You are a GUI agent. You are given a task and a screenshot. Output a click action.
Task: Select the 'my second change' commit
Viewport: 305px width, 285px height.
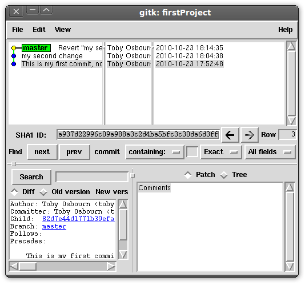click(52, 56)
